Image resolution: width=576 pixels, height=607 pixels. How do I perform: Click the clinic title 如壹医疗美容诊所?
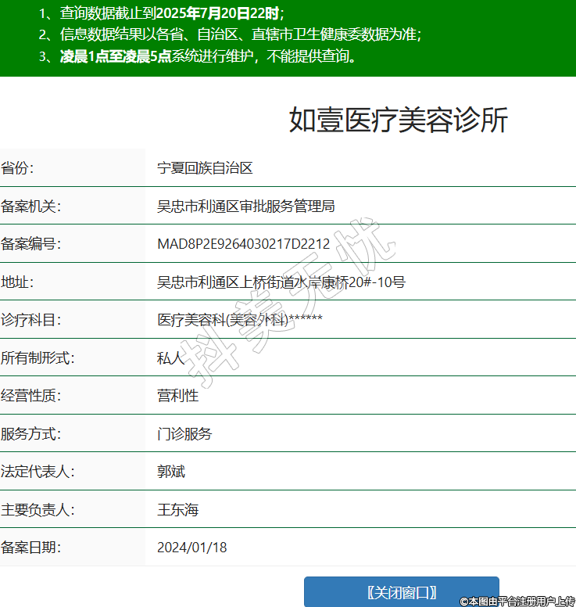point(398,120)
